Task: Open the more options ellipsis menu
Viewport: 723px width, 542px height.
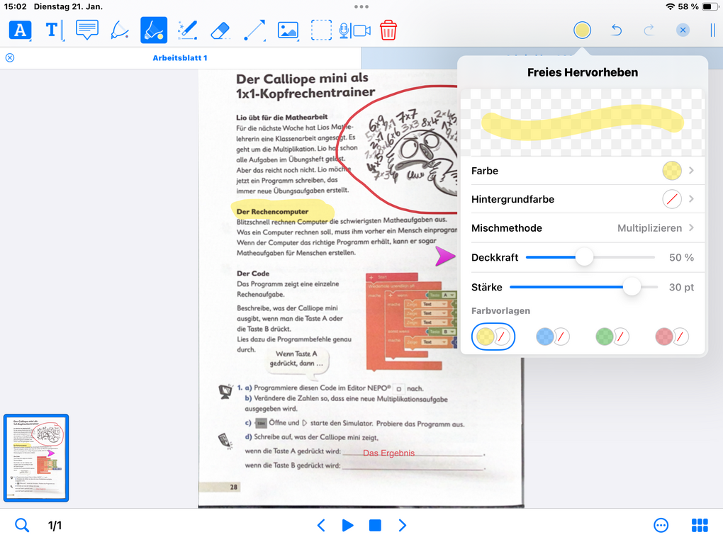Action: (661, 525)
